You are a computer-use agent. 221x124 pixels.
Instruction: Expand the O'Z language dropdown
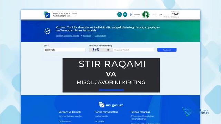155,14
